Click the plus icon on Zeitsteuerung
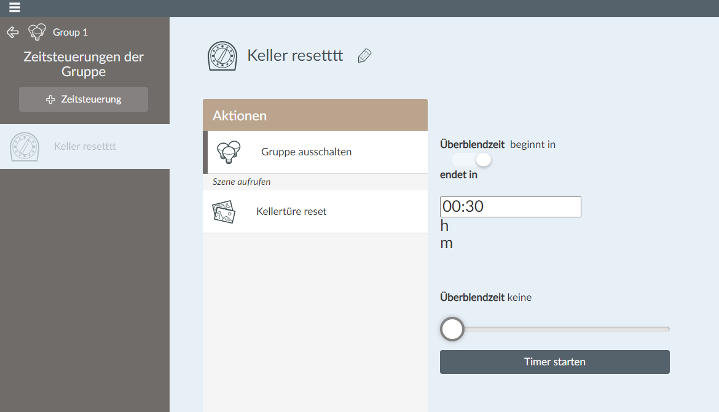This screenshot has width=719, height=412. [51, 99]
